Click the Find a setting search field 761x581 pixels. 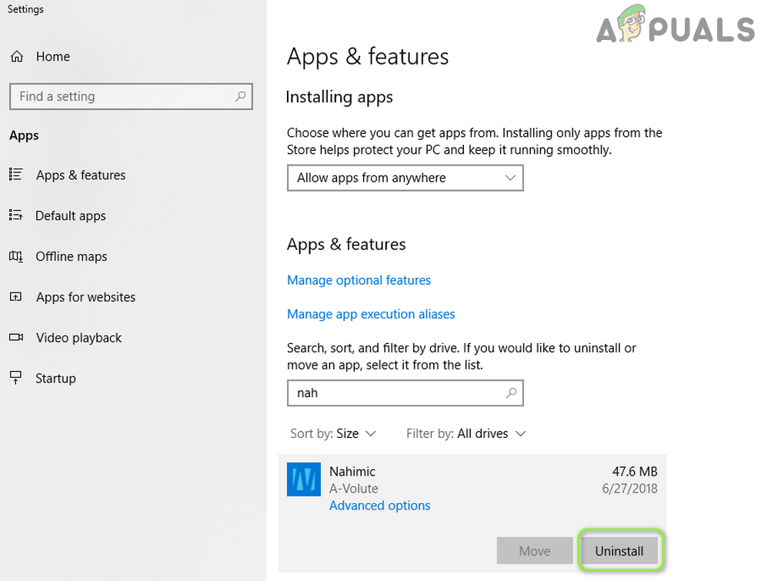pos(123,96)
